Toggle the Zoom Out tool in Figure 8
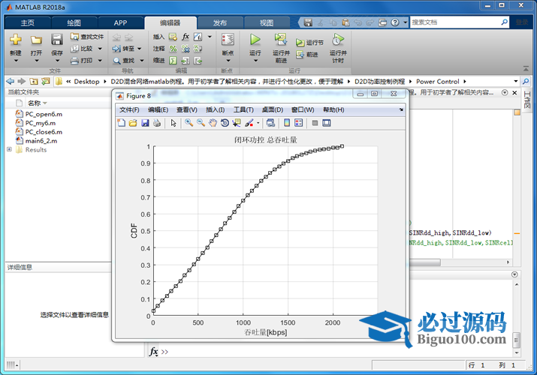 point(201,123)
